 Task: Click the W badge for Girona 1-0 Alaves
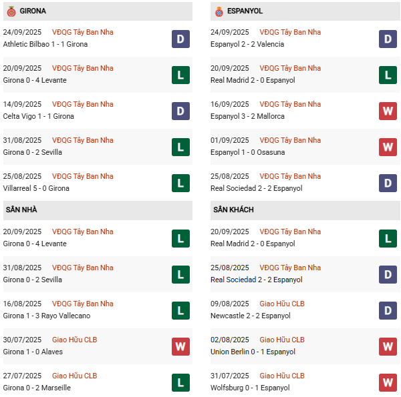tap(181, 346)
